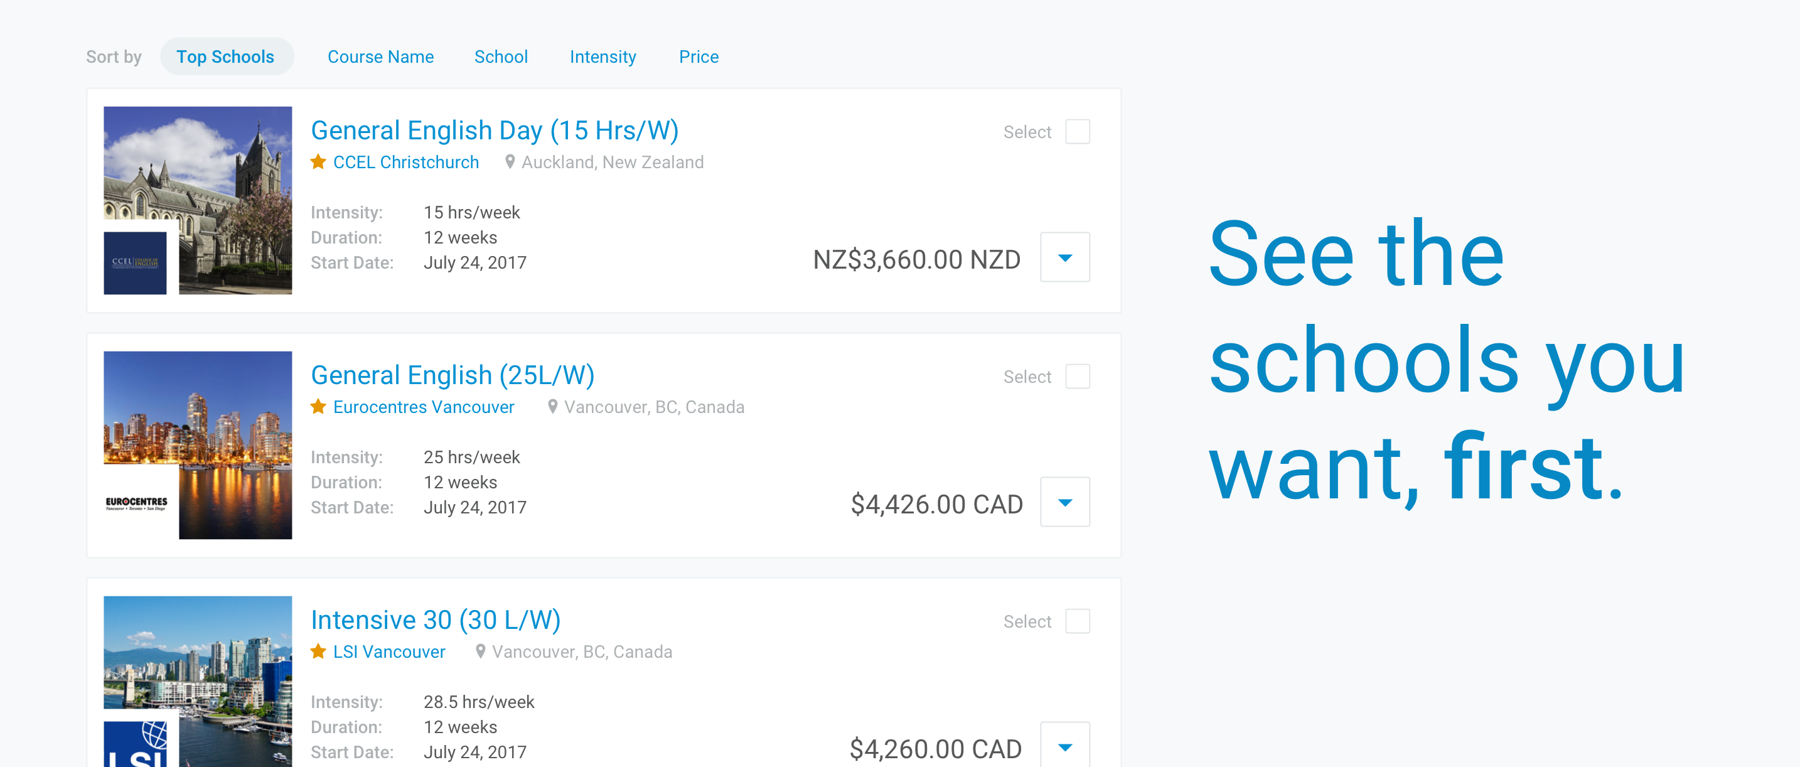Screen dimensions: 1800x767
Task: Tick Select checkbox for General English (25L/W)
Action: point(1078,376)
